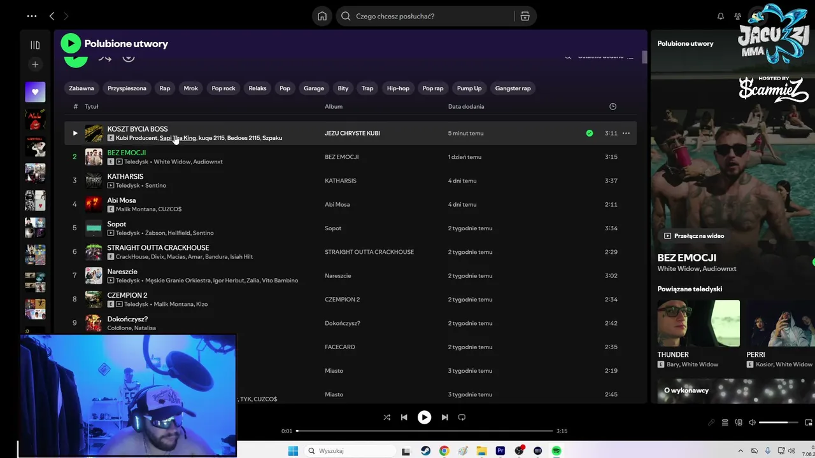Select the Garage filter chip
Viewport: 815px width, 458px height.
click(x=314, y=88)
